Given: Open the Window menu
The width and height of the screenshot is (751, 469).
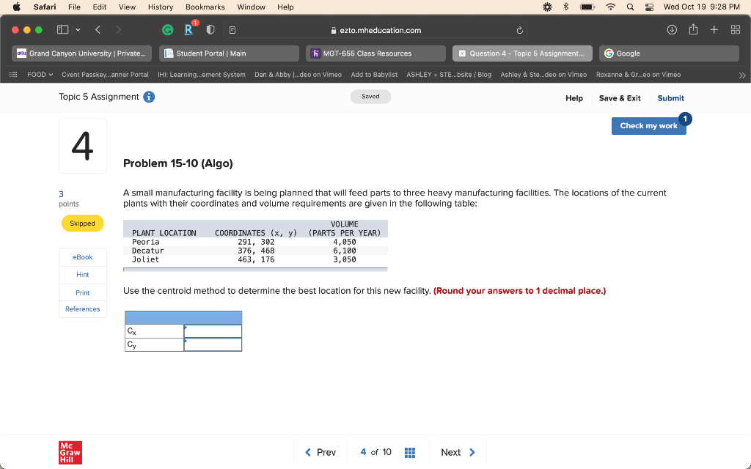Looking at the screenshot, I should [x=251, y=7].
